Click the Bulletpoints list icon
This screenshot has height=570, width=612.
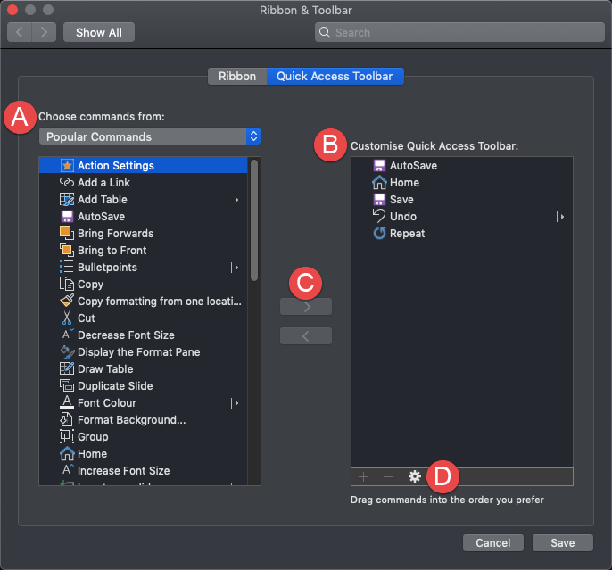click(x=66, y=267)
